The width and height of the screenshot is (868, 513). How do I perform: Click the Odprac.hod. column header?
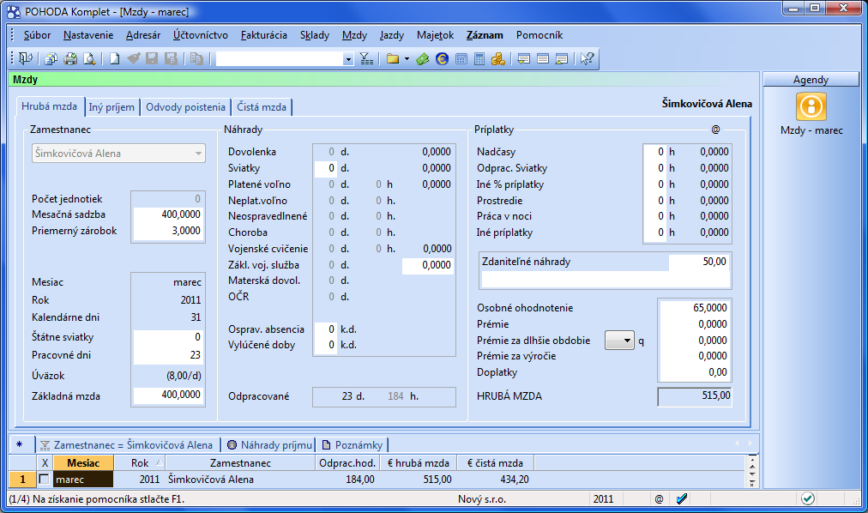pyautogui.click(x=347, y=462)
